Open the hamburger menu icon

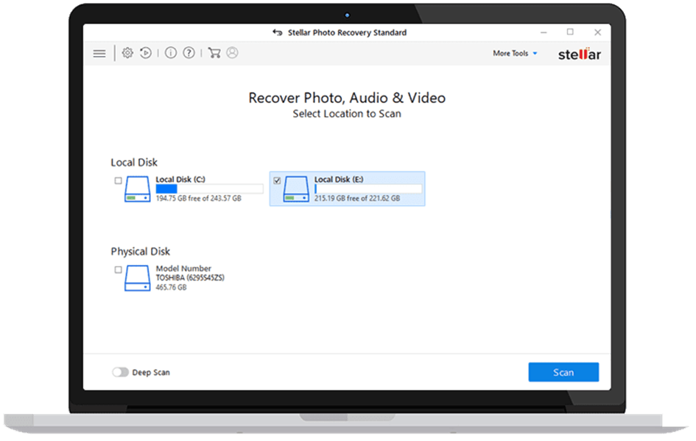click(x=99, y=54)
